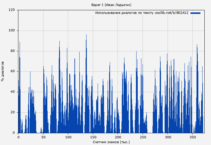The height and width of the screenshot is (145, 211).
Task: Click the 60 tick label on the y-axis
Action: (13, 72)
